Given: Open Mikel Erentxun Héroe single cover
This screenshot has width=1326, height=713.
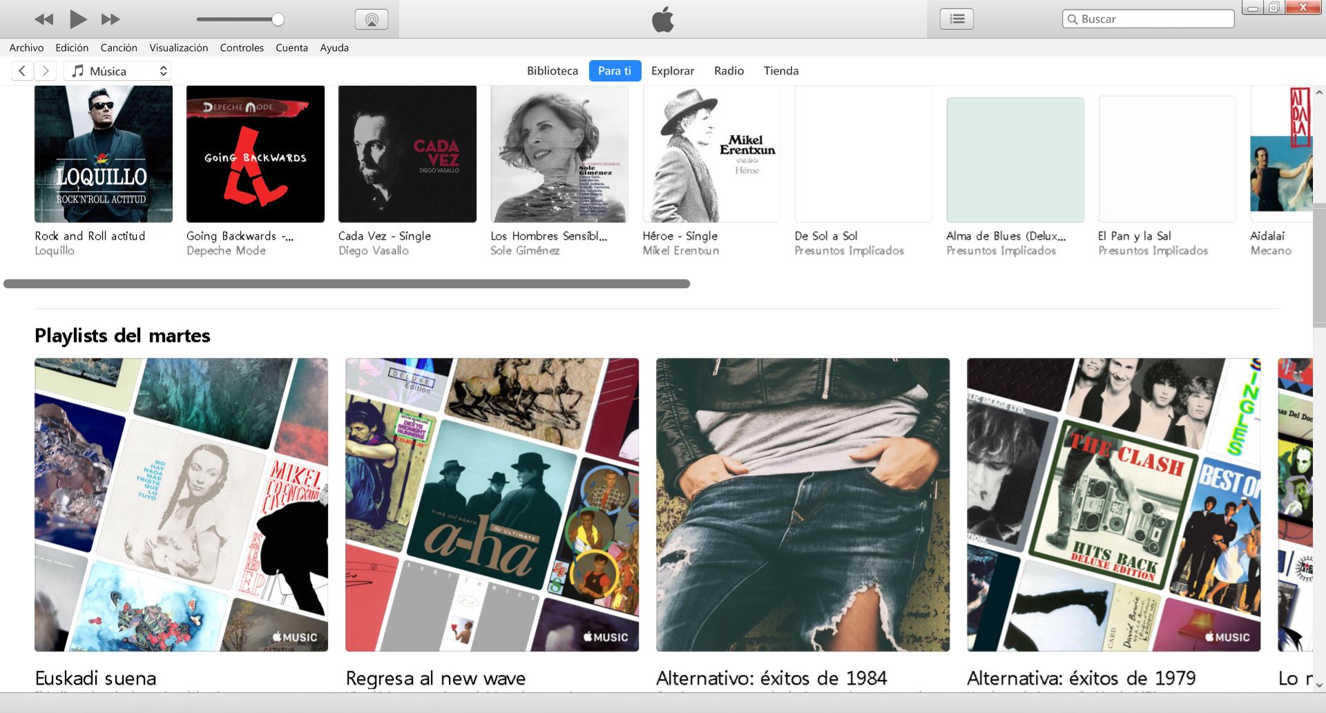Looking at the screenshot, I should pos(711,154).
